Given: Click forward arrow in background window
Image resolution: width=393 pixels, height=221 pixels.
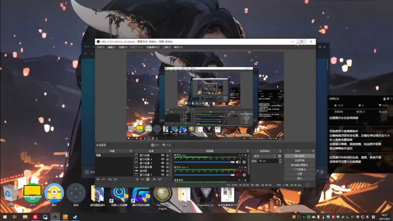Looking at the screenshot, I should (x=92, y=54).
